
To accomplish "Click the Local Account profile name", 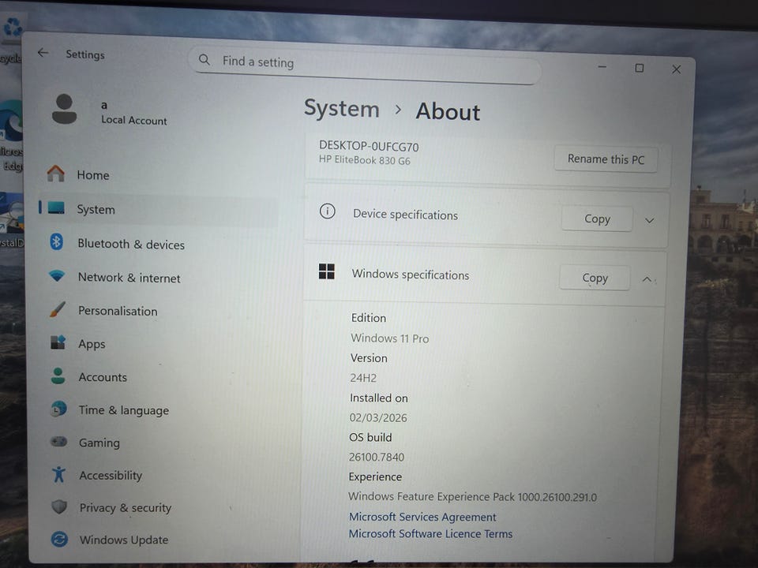I will point(134,120).
